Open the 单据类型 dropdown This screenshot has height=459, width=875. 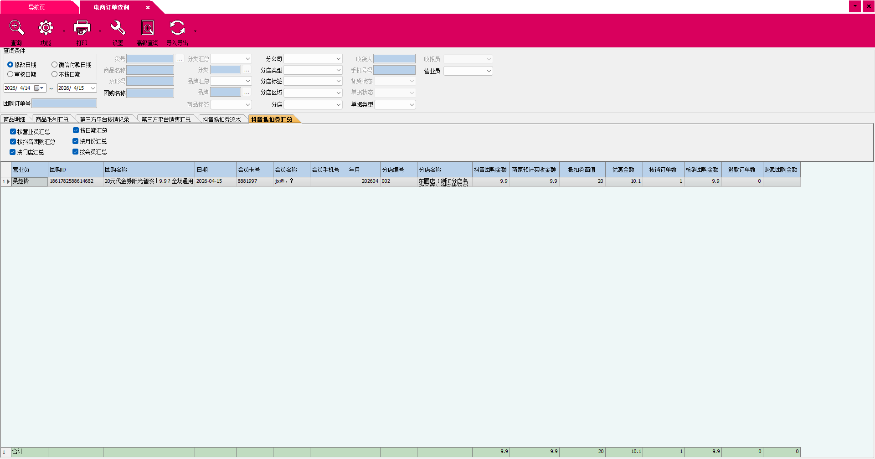click(412, 105)
